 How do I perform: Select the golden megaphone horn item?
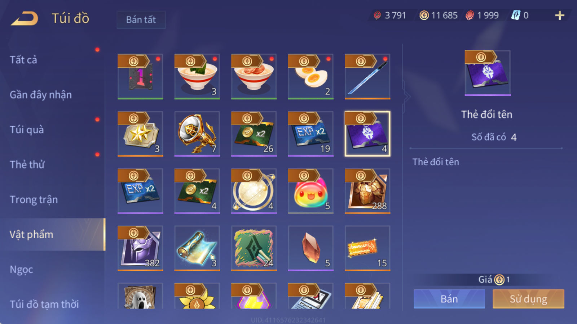(197, 134)
